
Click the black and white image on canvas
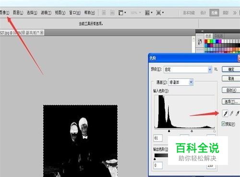tap(80, 141)
